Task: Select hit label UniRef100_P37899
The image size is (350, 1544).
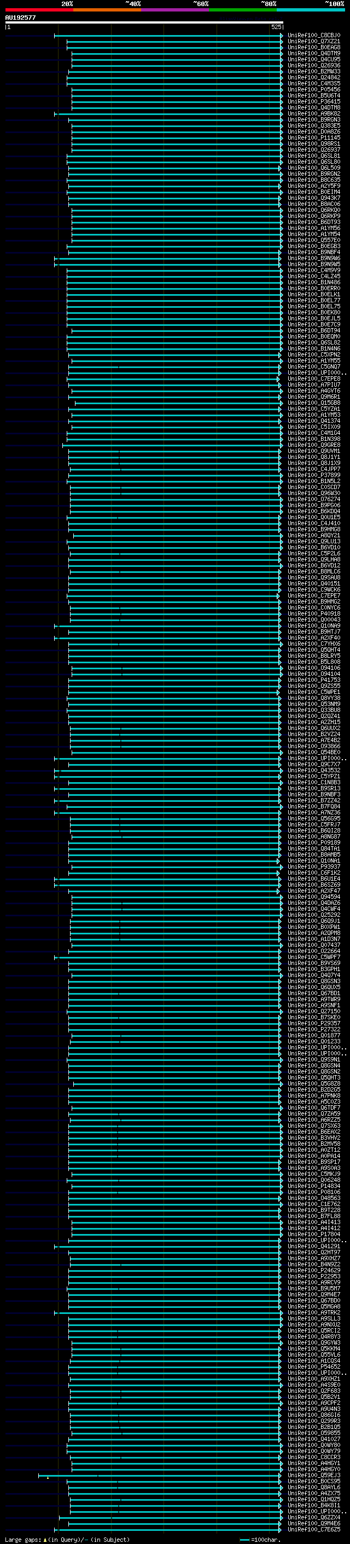Action: pyautogui.click(x=314, y=475)
